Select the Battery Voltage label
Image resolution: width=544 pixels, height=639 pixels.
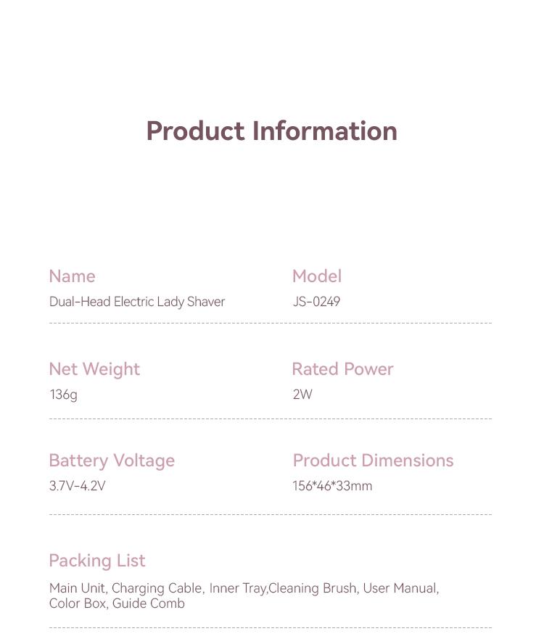click(x=112, y=461)
